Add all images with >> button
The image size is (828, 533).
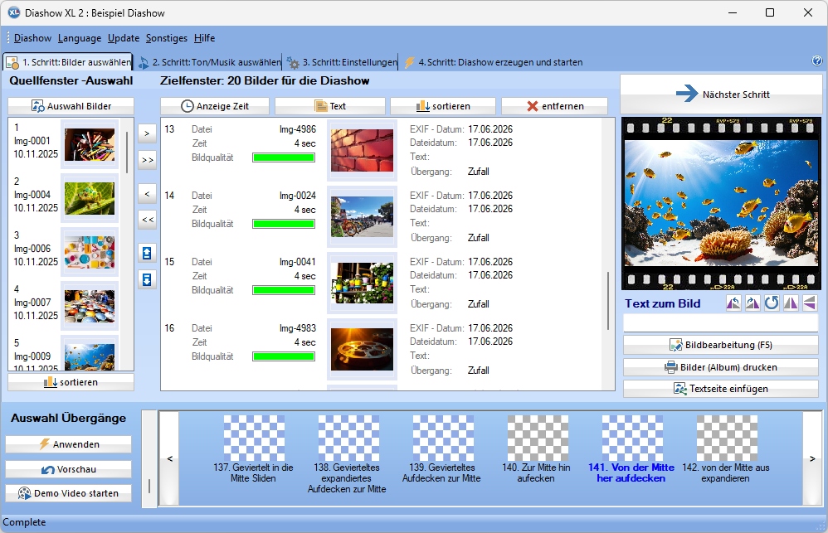click(x=148, y=159)
